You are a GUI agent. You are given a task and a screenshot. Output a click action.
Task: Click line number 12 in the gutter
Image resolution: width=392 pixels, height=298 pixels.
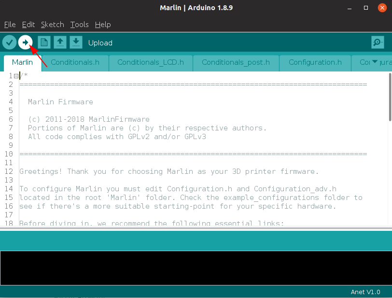(9, 171)
